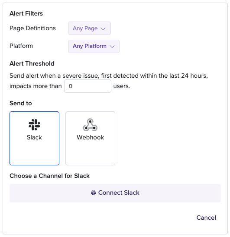Click the Slack text label in card

tap(34, 137)
